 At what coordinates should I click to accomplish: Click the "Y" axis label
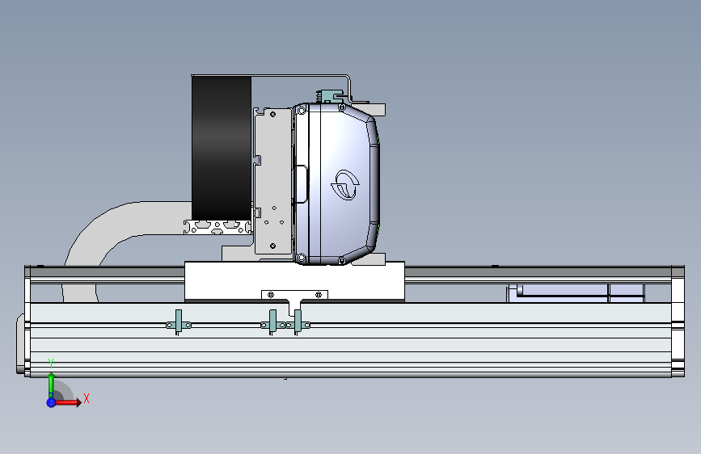tap(51, 364)
